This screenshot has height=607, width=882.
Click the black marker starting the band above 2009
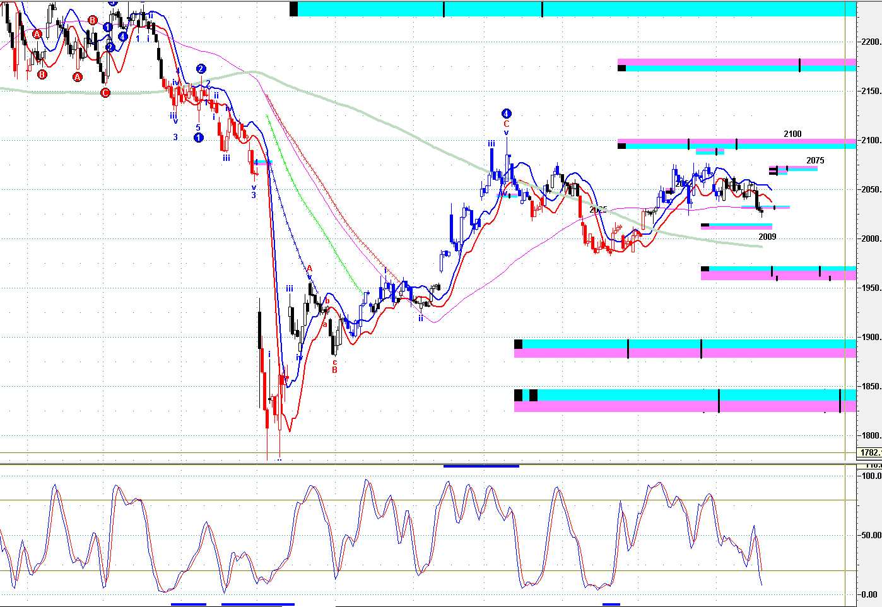coord(705,225)
